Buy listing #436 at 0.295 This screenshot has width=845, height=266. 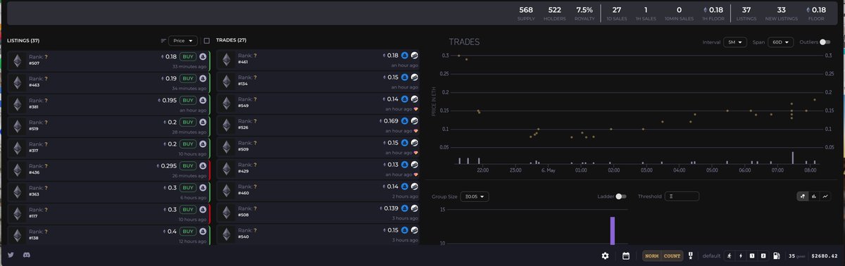click(188, 165)
